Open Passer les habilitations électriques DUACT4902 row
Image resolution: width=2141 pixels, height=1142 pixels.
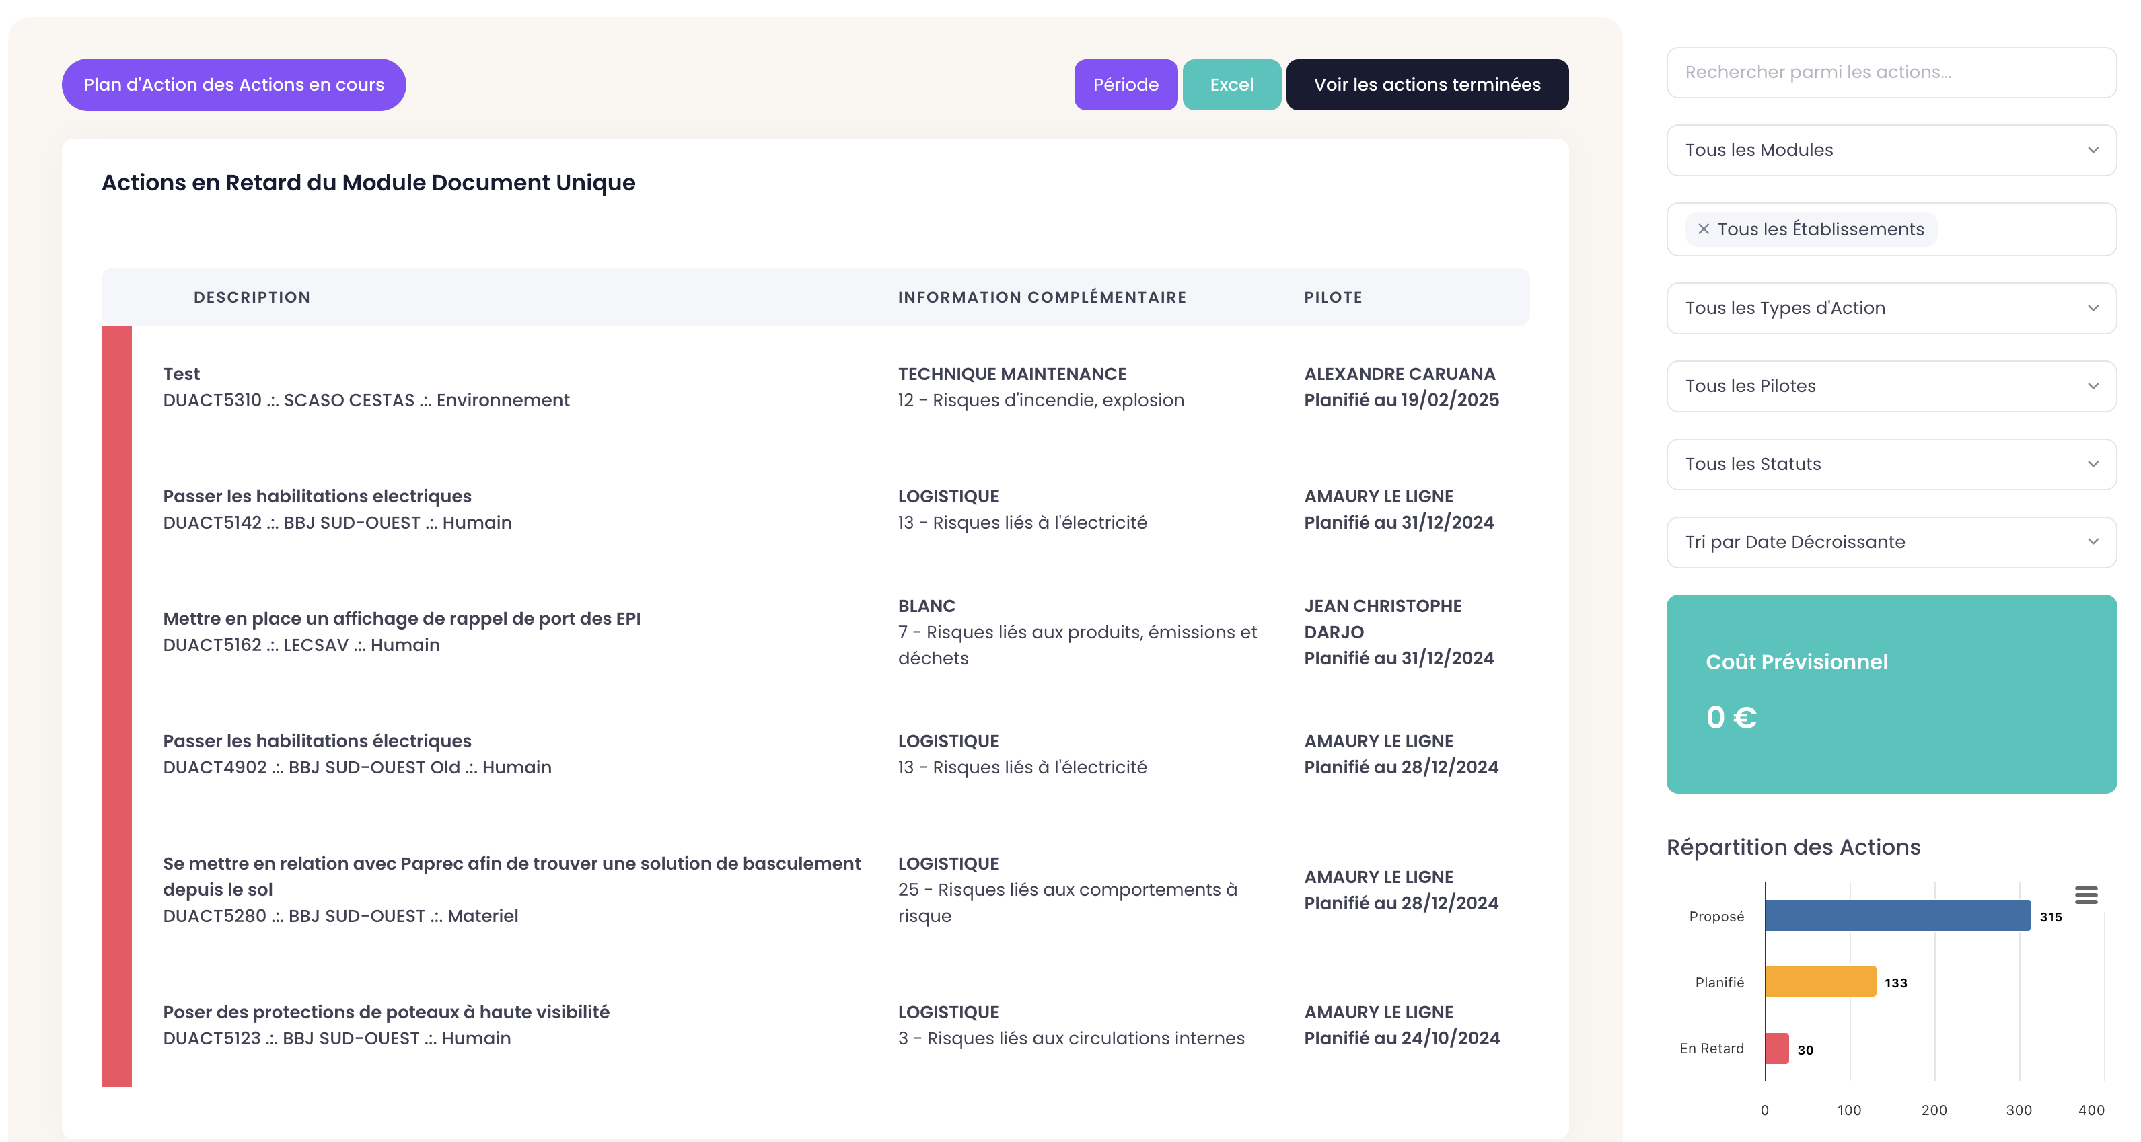(x=815, y=754)
